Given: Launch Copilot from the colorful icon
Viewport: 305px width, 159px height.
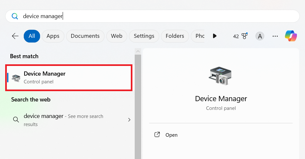Looking at the screenshot, I should tap(291, 36).
